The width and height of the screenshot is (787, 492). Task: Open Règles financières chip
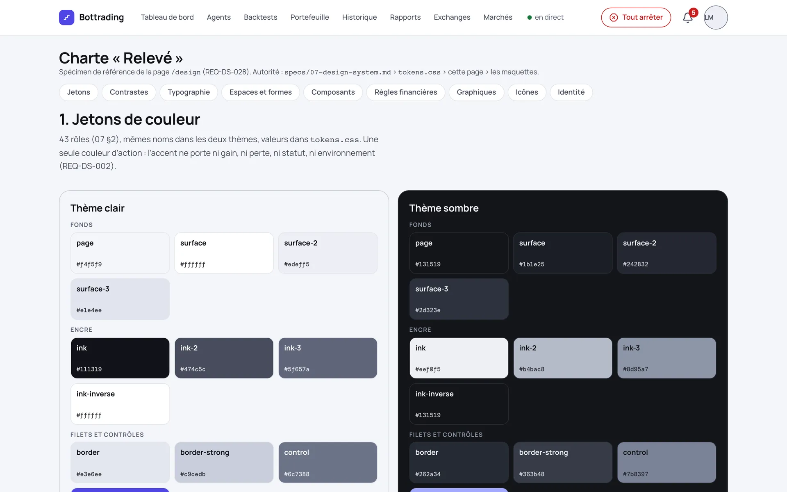[x=405, y=92]
